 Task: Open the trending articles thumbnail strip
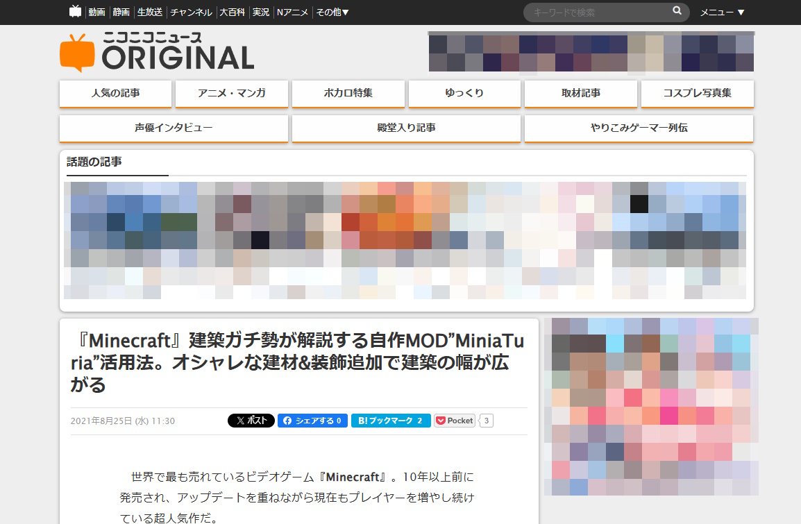point(405,240)
